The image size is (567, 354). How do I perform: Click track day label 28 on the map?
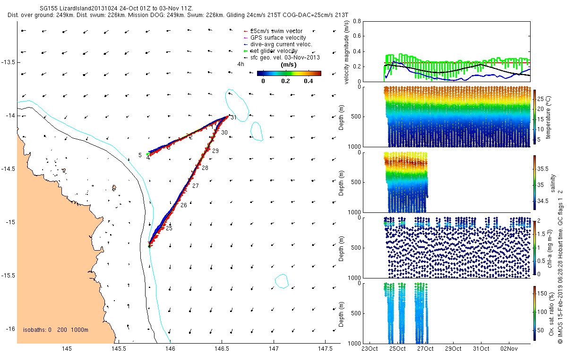(x=205, y=168)
